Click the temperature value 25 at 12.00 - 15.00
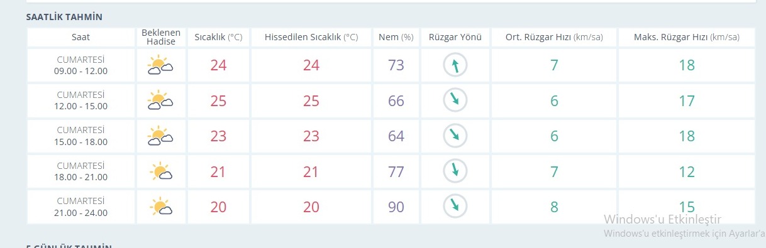Viewport: 766px width, 248px height. (x=218, y=100)
